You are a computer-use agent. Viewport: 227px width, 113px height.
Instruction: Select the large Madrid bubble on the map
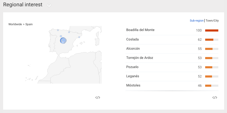click(x=63, y=40)
